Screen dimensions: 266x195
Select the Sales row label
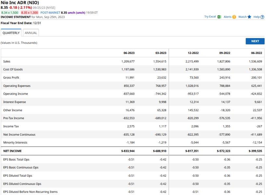tap(7, 61)
